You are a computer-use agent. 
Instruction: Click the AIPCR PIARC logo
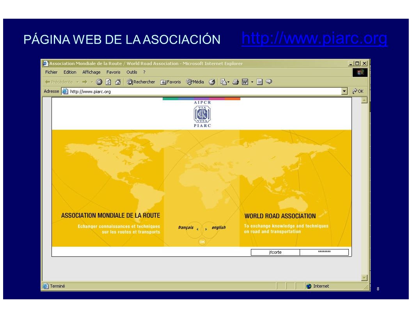click(x=202, y=114)
